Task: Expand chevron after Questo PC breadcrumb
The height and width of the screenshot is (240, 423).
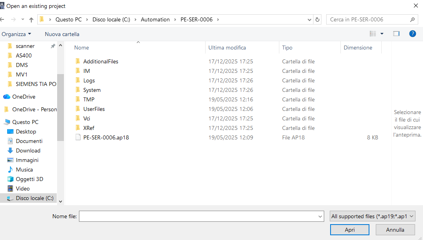Action: tap(87, 19)
